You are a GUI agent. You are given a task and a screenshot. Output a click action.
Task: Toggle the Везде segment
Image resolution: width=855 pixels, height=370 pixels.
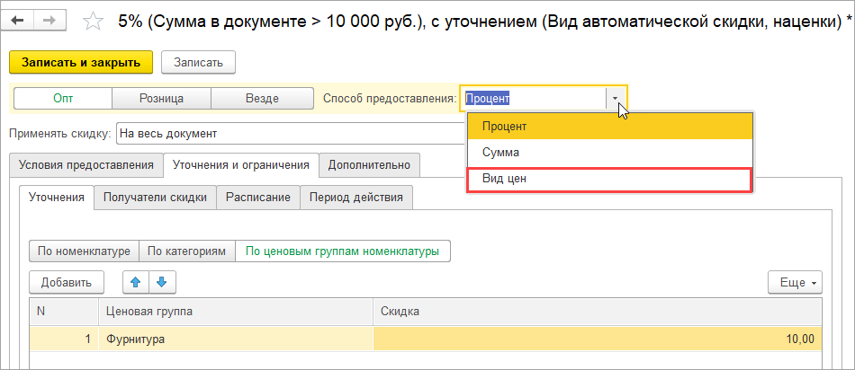pyautogui.click(x=261, y=99)
